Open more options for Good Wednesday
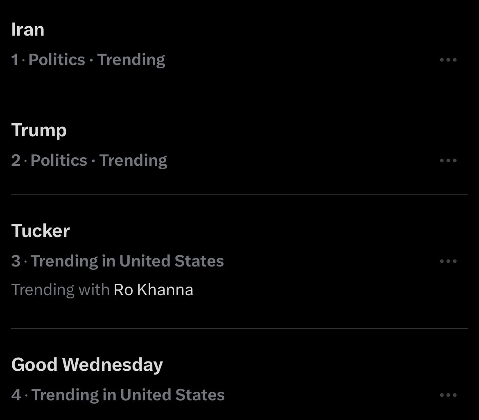This screenshot has height=420, width=479. pos(448,395)
